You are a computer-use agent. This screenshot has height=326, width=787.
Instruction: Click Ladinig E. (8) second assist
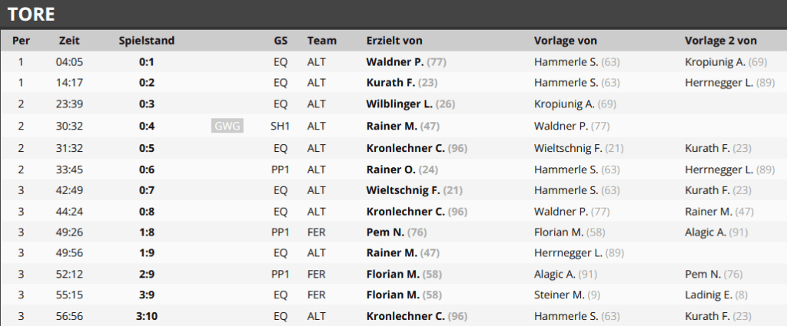pos(716,295)
